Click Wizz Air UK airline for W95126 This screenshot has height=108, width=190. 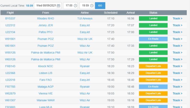click(85, 52)
